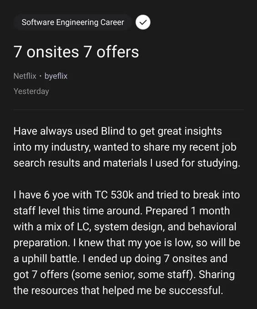The height and width of the screenshot is (309, 257).
Task: Click the horizontal divider below the post header
Action: (x=129, y=110)
